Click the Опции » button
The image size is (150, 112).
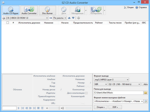tap(100, 107)
